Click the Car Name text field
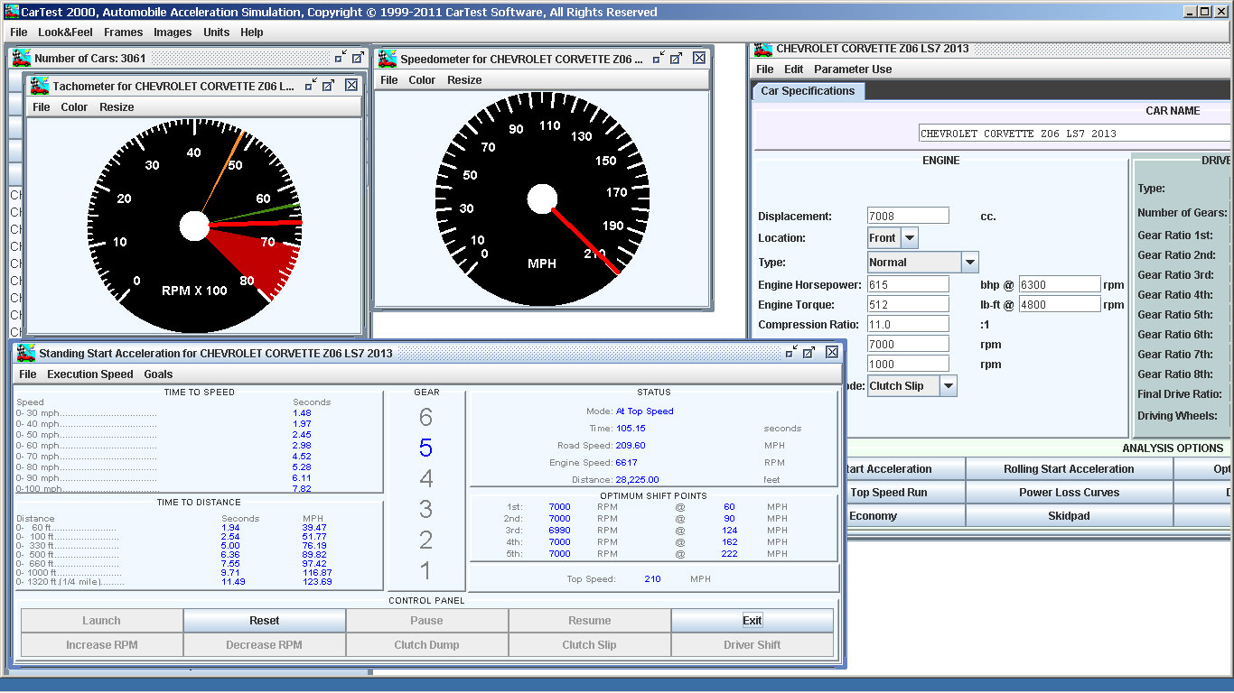The image size is (1234, 693). [1073, 134]
